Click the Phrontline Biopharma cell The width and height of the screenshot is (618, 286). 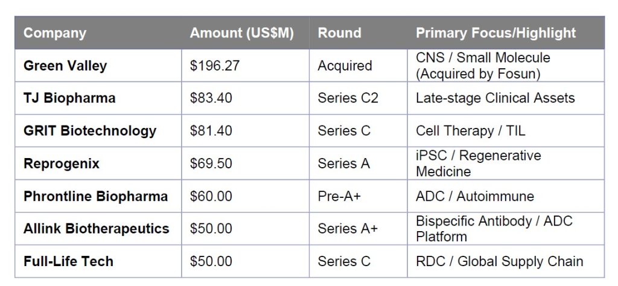pos(95,196)
